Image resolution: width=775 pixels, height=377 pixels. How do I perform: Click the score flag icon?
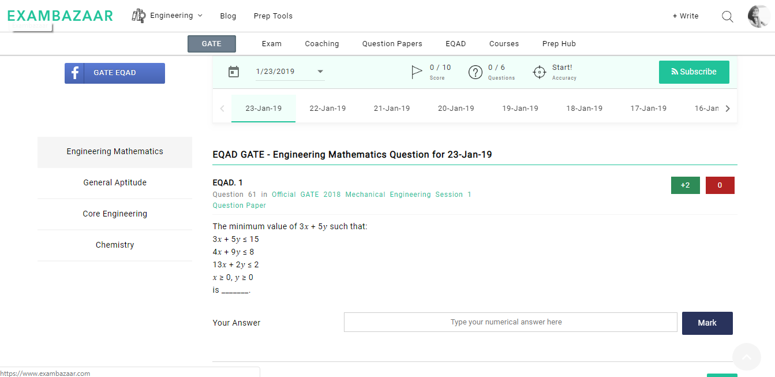click(417, 72)
